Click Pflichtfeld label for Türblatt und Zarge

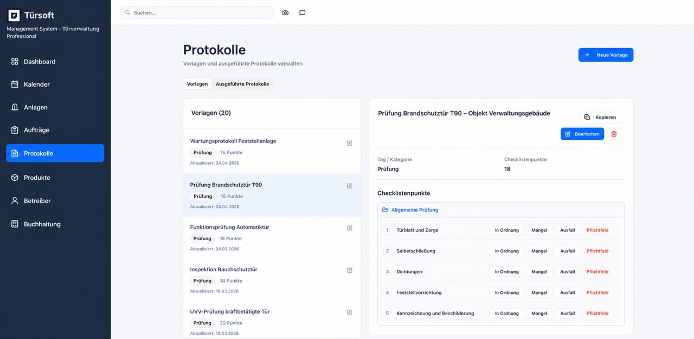pos(597,230)
